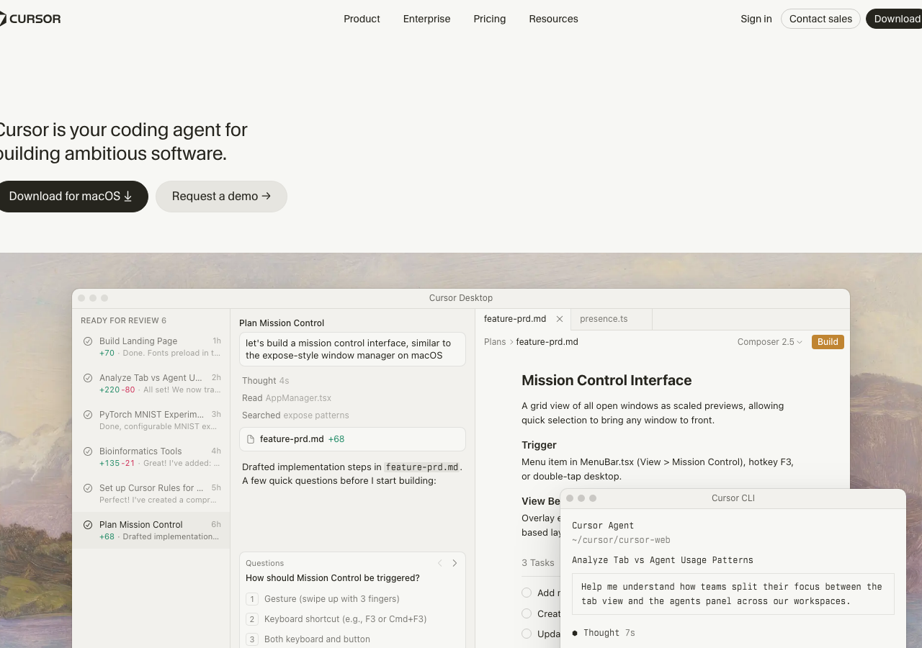This screenshot has width=922, height=648.
Task: Close the feature-prd.md tab
Action: tap(560, 319)
